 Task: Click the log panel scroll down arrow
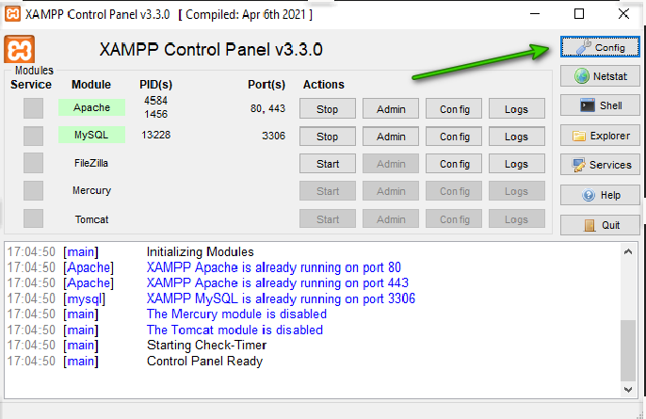(630, 387)
